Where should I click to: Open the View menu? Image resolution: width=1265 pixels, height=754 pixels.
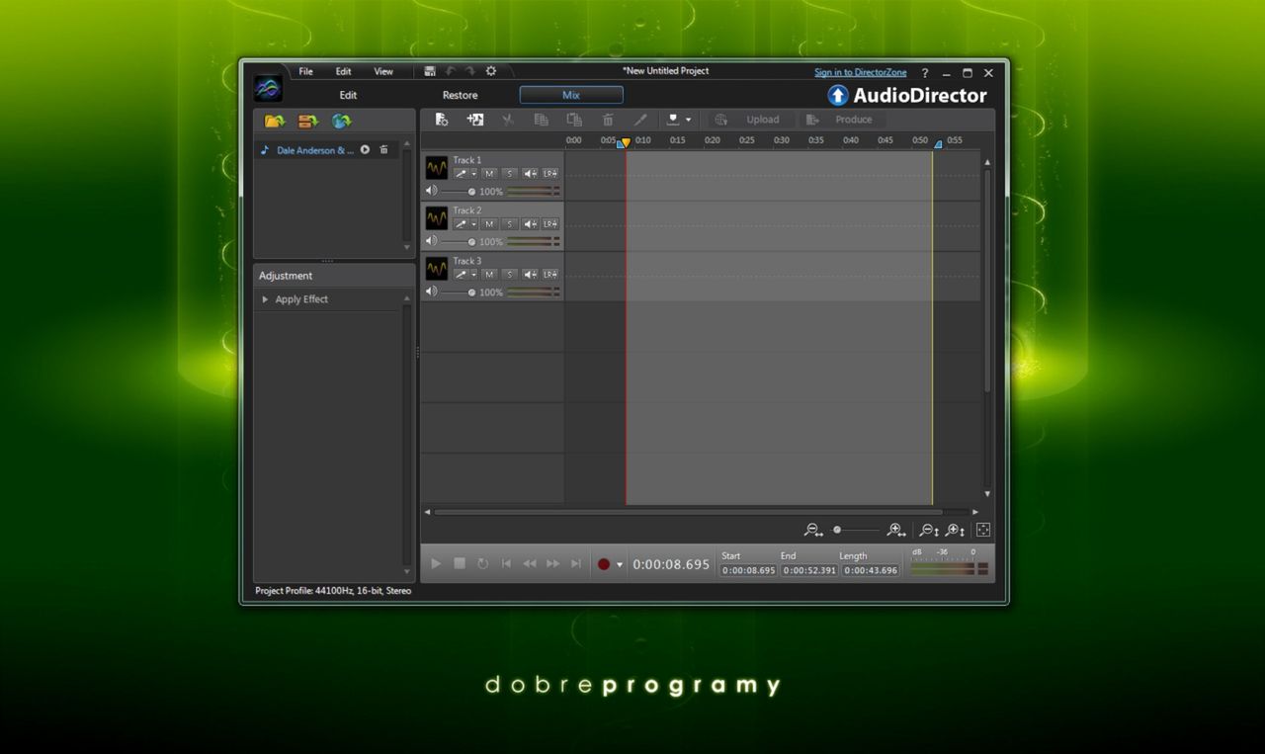point(383,71)
